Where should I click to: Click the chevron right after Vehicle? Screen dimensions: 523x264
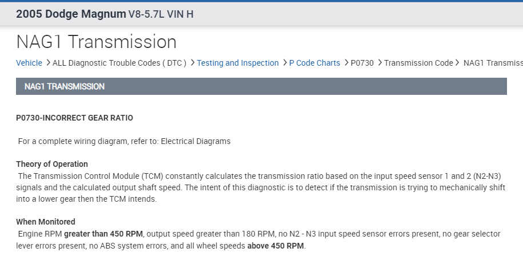48,63
